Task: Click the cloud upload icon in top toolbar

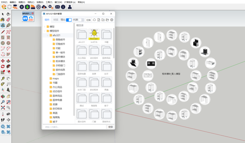Action: [44, 7]
